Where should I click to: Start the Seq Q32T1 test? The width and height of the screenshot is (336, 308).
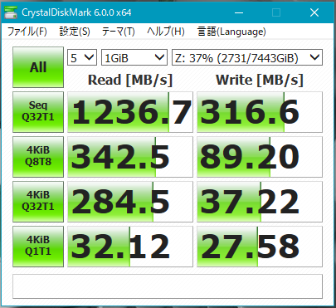pyautogui.click(x=38, y=112)
